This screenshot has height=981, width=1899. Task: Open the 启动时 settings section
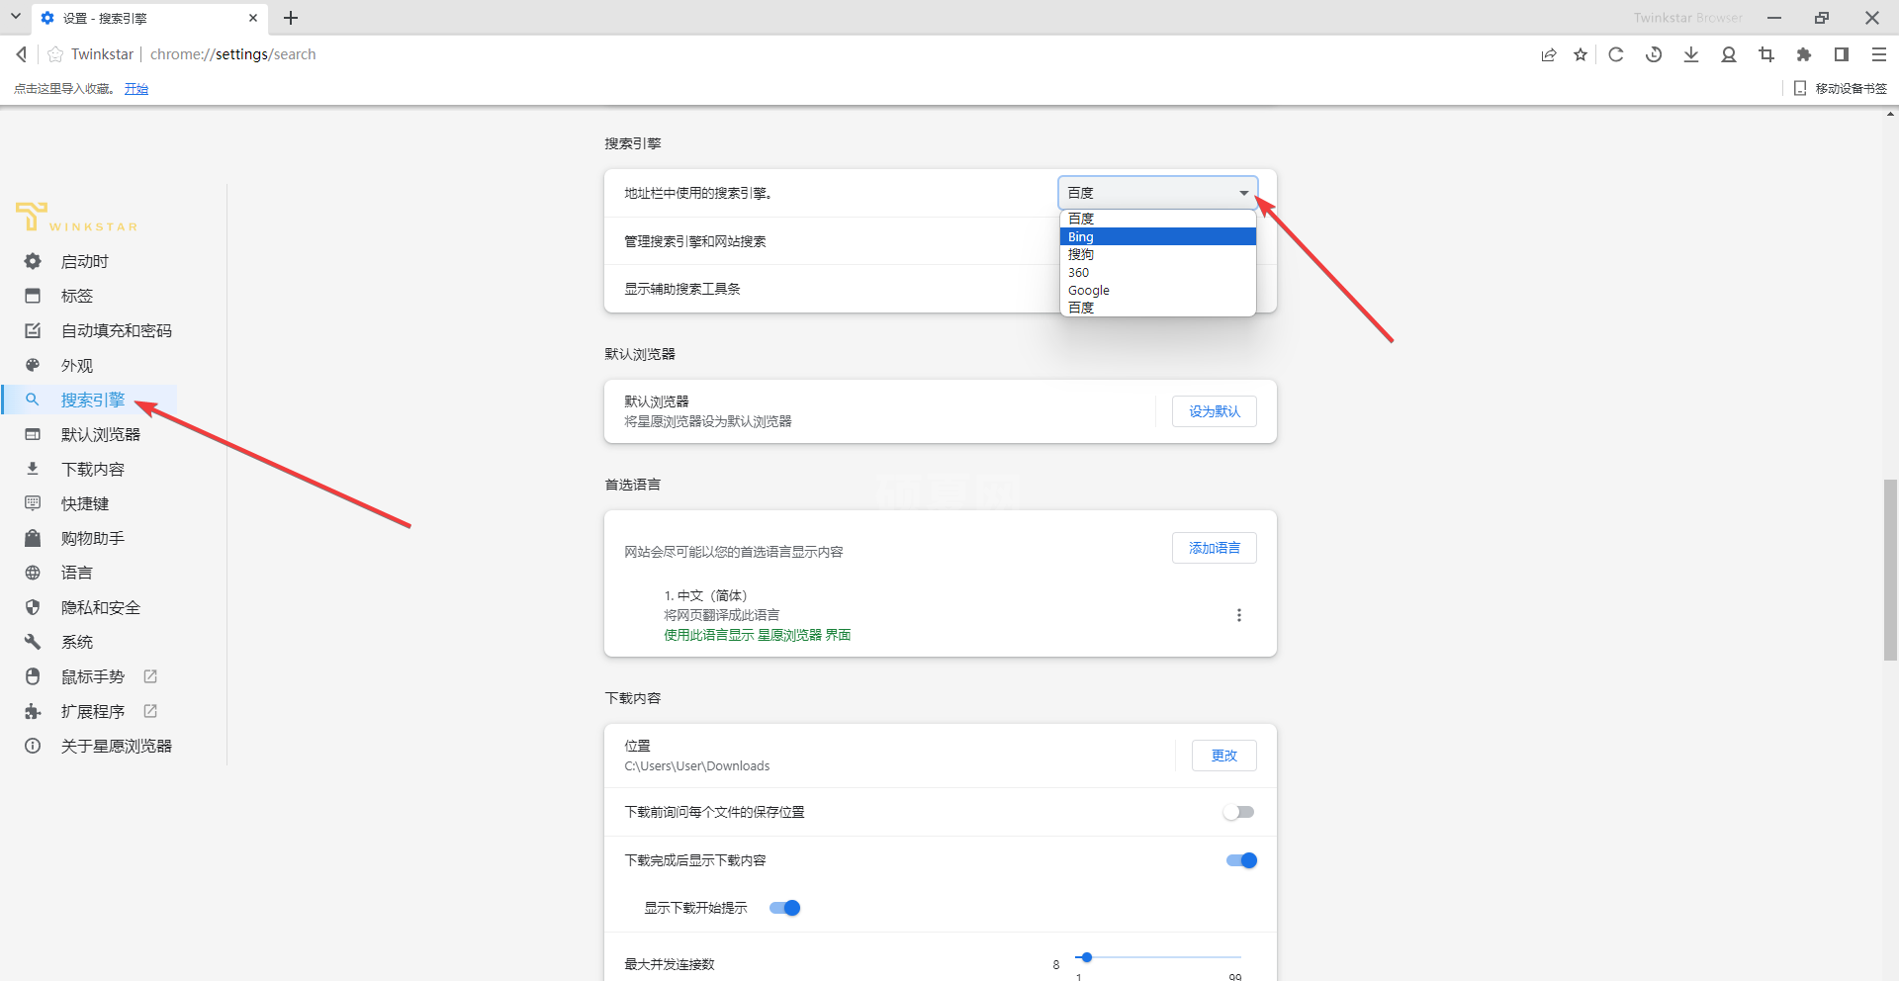[x=85, y=261]
